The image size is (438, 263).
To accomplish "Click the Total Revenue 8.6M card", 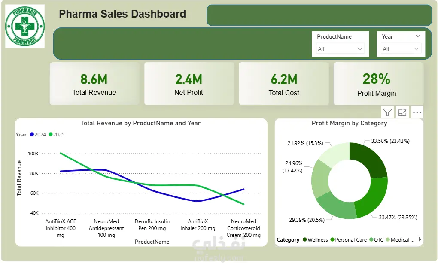I will 94,84.
